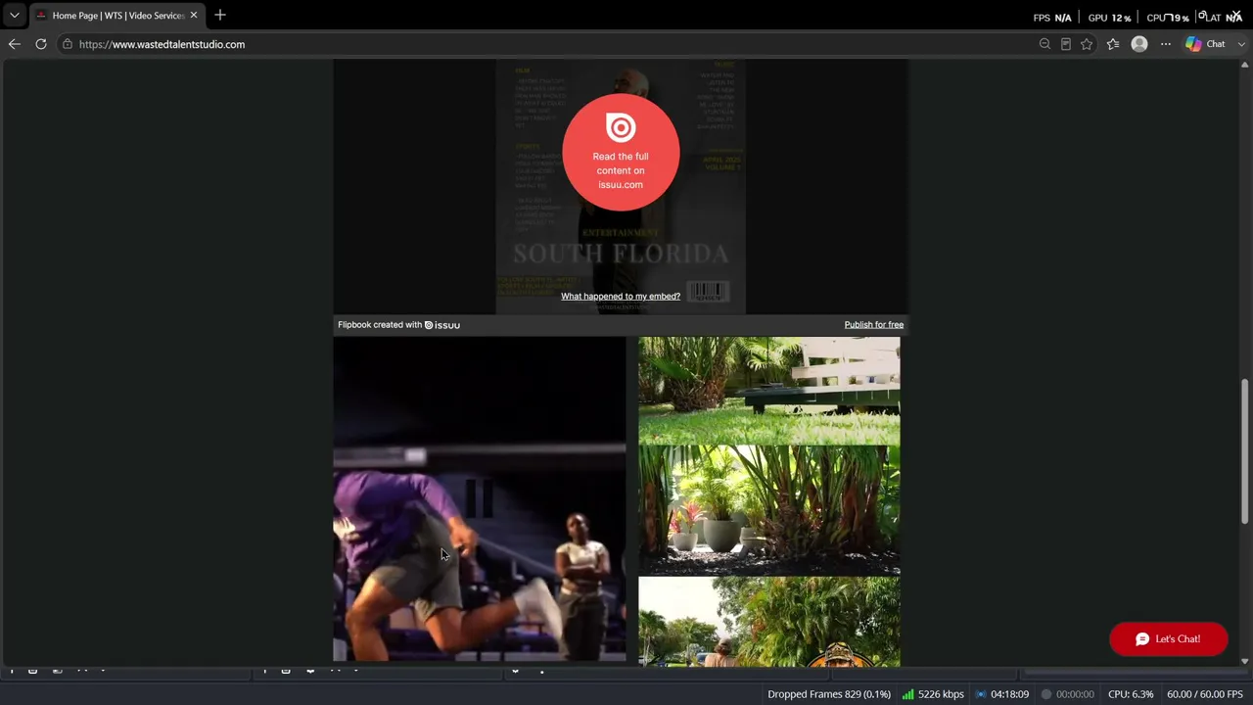Open 'What happened to my embed?' link
This screenshot has height=705, width=1253.
pos(621,296)
